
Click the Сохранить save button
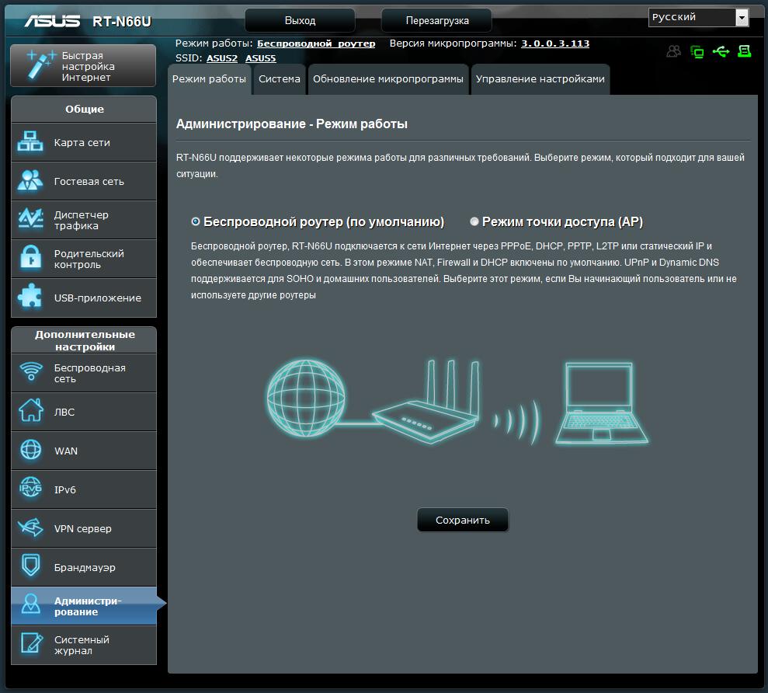click(463, 520)
